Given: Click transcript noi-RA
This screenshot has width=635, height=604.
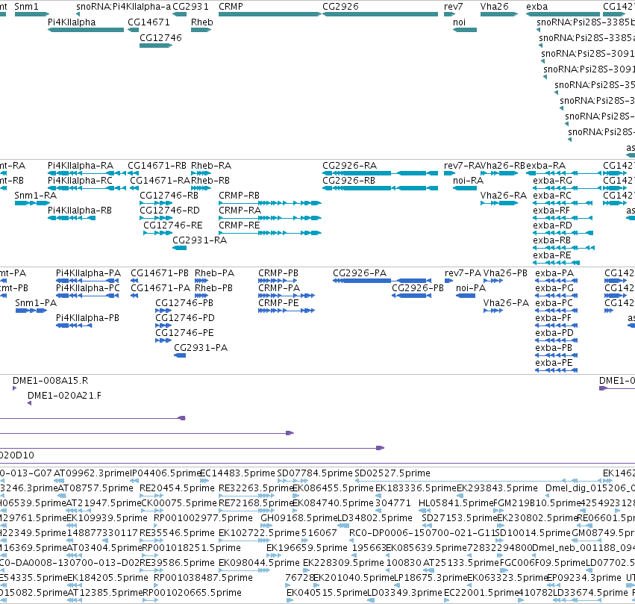Looking at the screenshot, I should [468, 180].
